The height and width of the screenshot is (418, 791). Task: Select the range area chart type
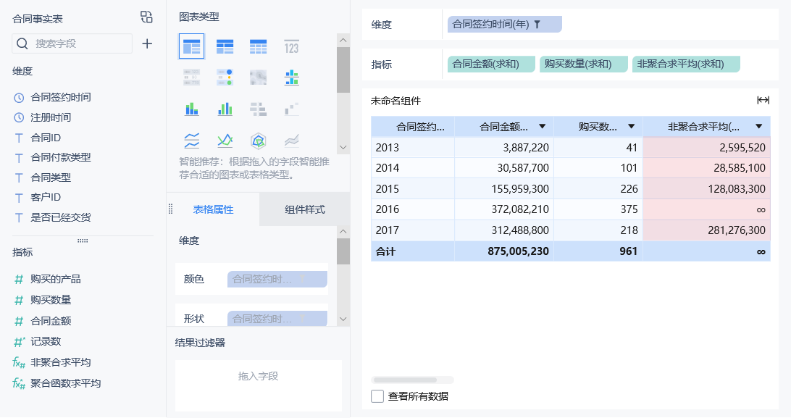point(292,141)
